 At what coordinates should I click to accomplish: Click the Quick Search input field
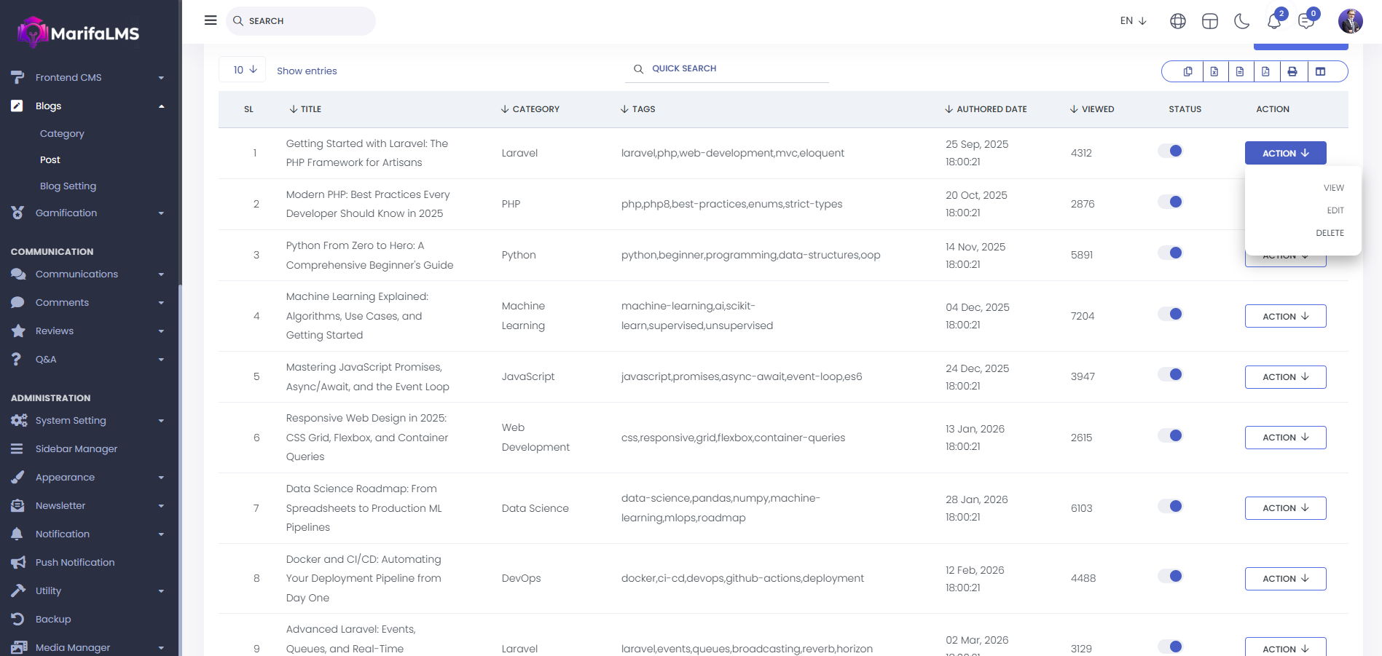736,68
